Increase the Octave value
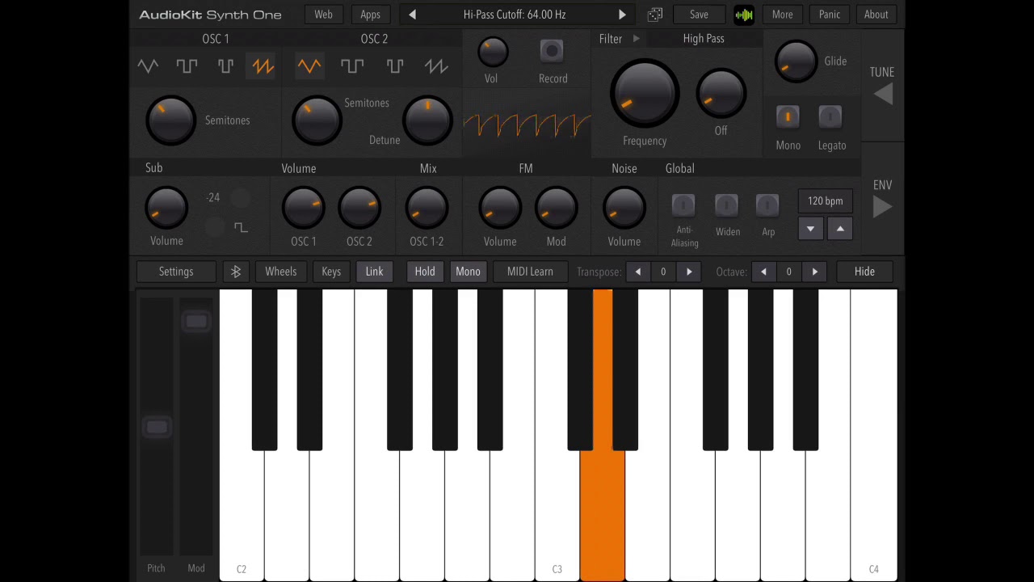1034x582 pixels. pos(814,272)
